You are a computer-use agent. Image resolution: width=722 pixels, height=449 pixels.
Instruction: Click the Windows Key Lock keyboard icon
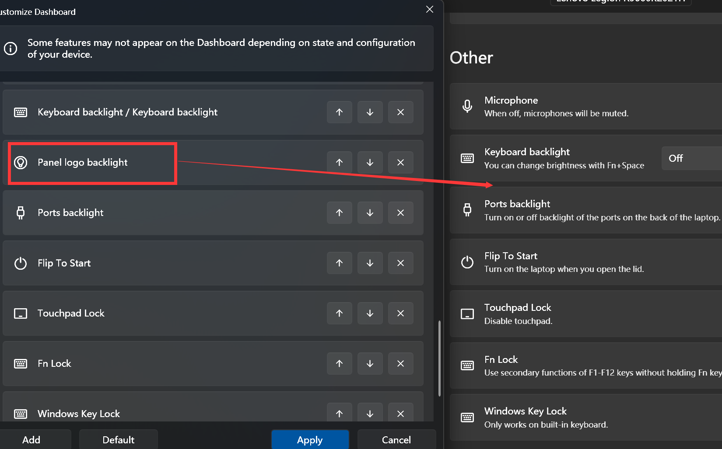coord(20,414)
